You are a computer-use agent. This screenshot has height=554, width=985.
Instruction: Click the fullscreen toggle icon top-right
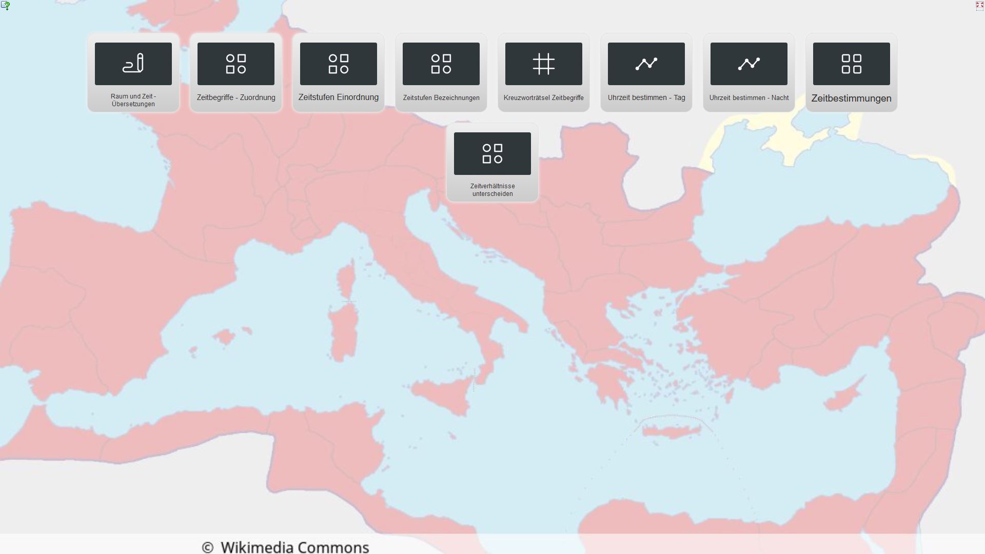click(979, 6)
